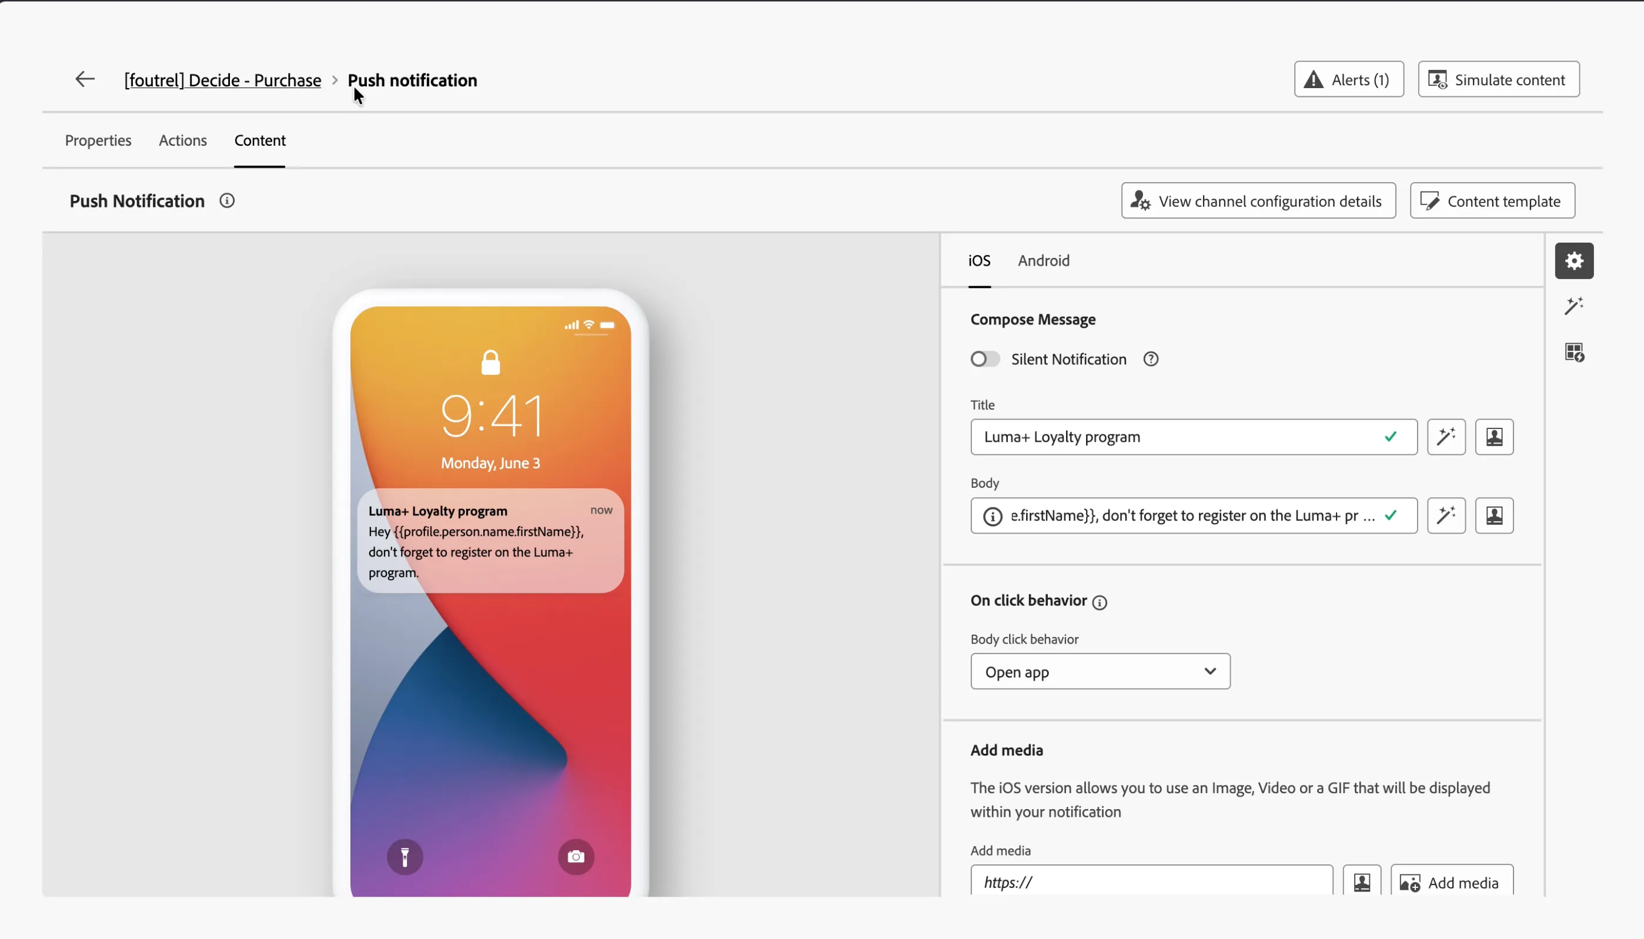Screen dimensions: 1644x939
Task: Click into the Body text field
Action: (1193, 515)
